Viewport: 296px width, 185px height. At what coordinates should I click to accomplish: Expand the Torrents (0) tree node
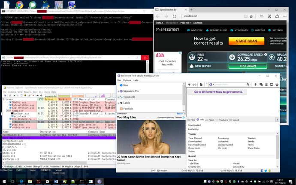(118, 97)
